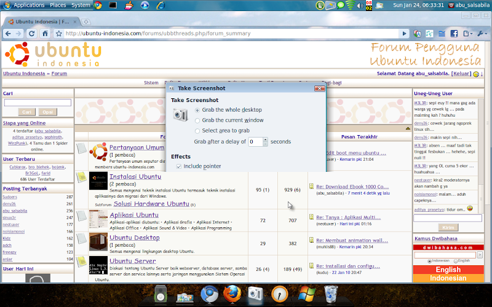Click the Forum breadcrumb link

[59, 74]
